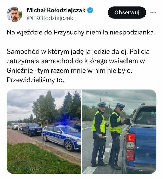The image size is (163, 179).
Task: Click the @EKOlodziejczak_ handle
Action: [x=51, y=18]
